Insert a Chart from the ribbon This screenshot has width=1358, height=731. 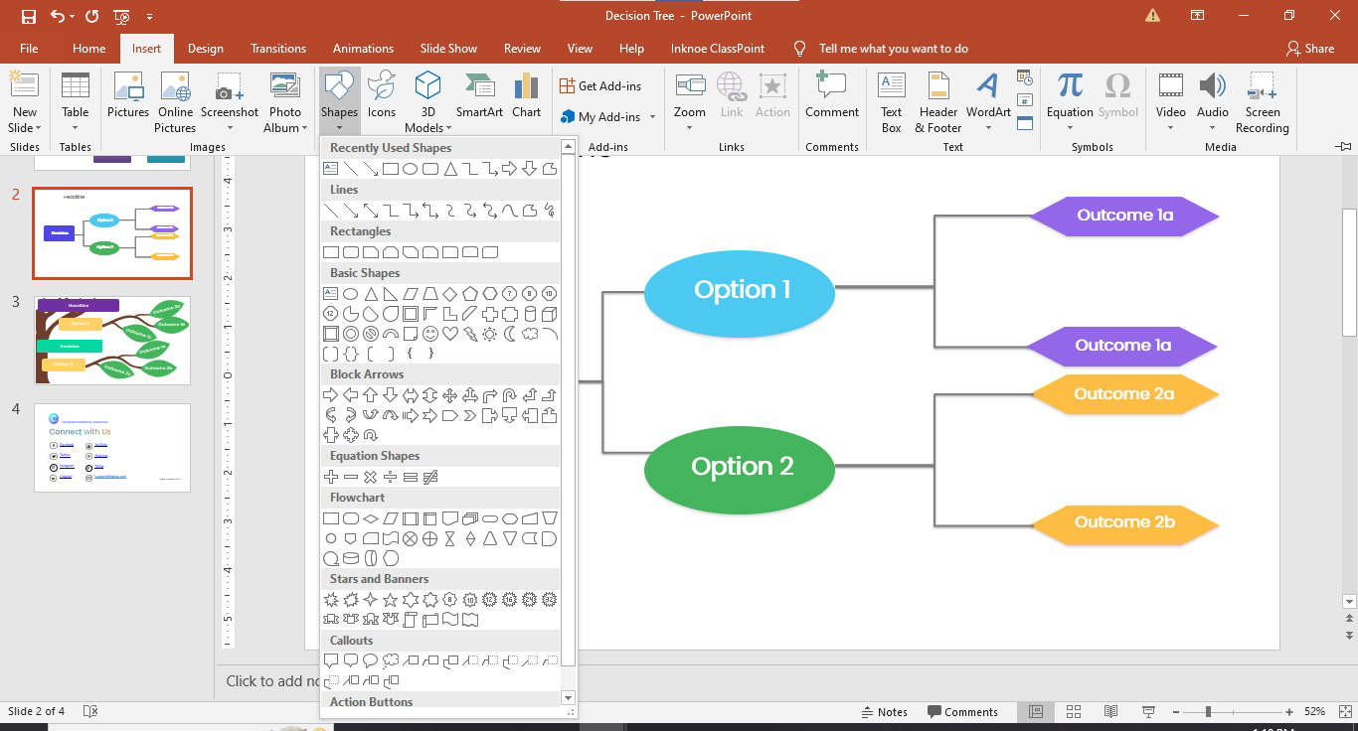click(527, 95)
